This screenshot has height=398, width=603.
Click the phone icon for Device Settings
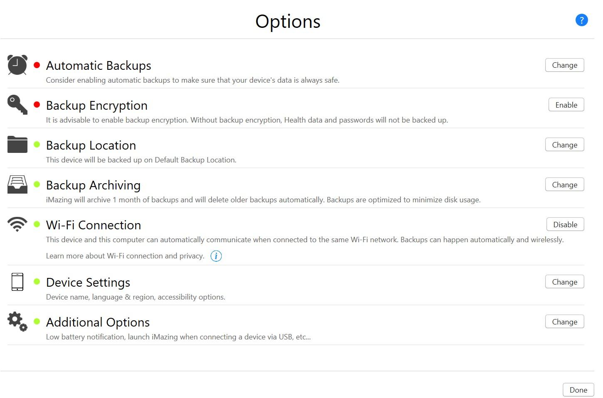click(x=17, y=282)
